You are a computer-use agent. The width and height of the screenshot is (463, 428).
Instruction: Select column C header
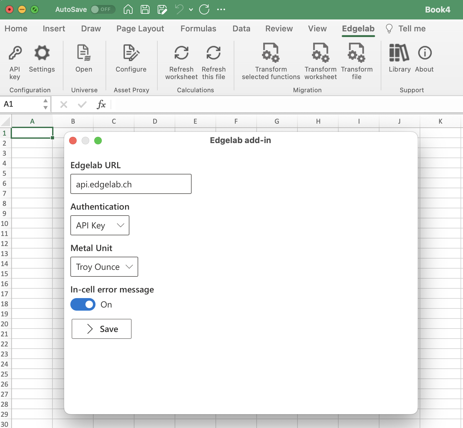(114, 121)
